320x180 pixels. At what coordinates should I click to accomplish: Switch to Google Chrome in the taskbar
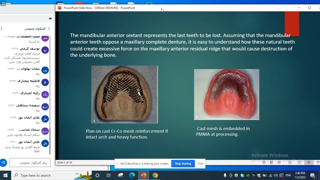(155, 175)
